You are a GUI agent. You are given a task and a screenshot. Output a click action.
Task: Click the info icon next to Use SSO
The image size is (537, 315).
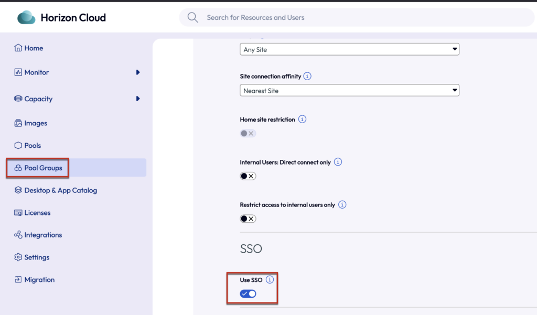point(270,280)
